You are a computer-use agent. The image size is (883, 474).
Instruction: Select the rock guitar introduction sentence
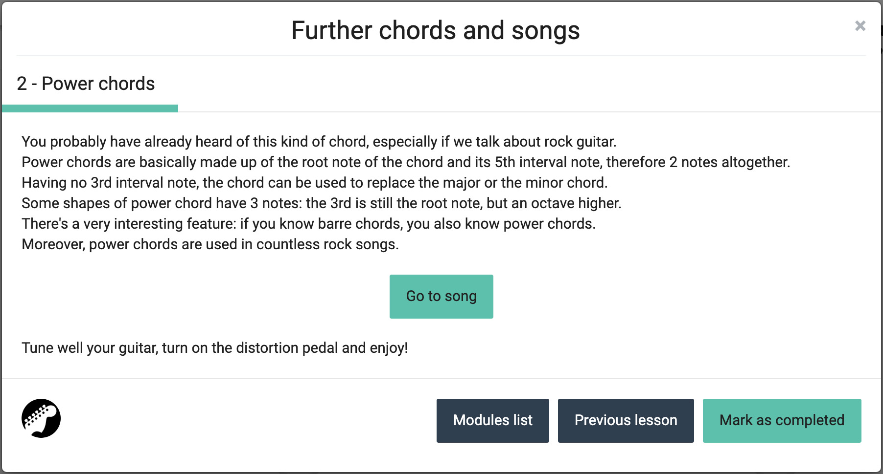pyautogui.click(x=319, y=141)
